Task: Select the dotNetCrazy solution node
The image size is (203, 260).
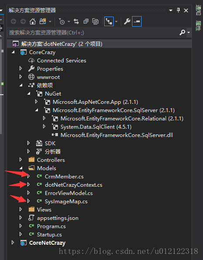Action: point(99,44)
